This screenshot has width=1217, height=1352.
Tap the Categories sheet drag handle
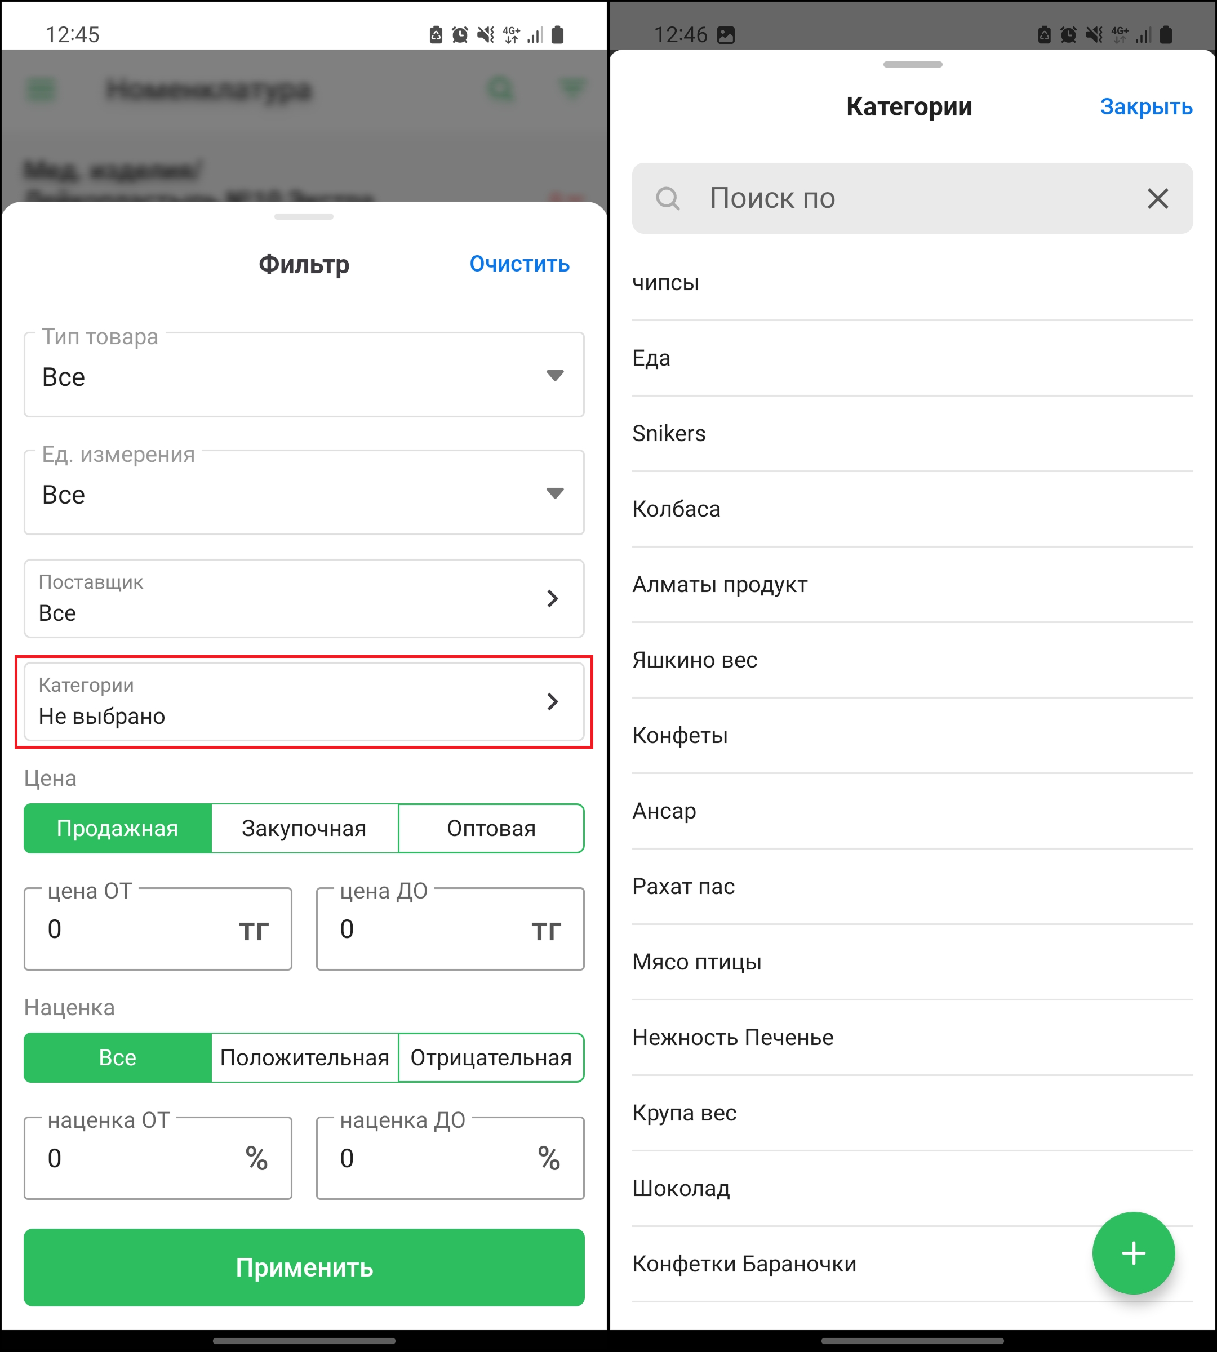tap(912, 65)
